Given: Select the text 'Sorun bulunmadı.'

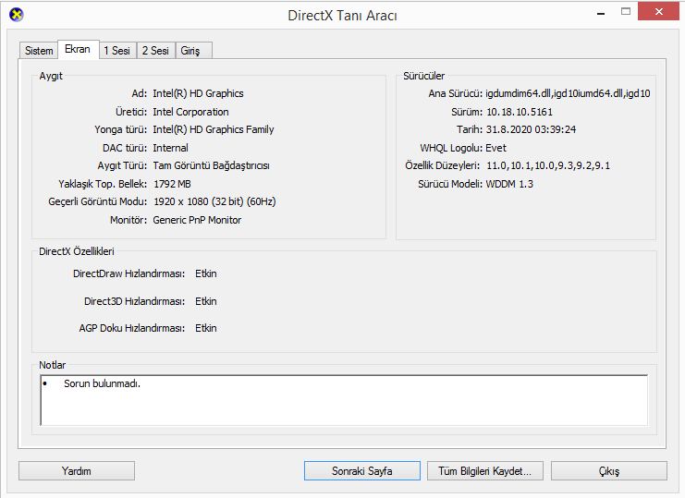Looking at the screenshot, I should (x=102, y=383).
